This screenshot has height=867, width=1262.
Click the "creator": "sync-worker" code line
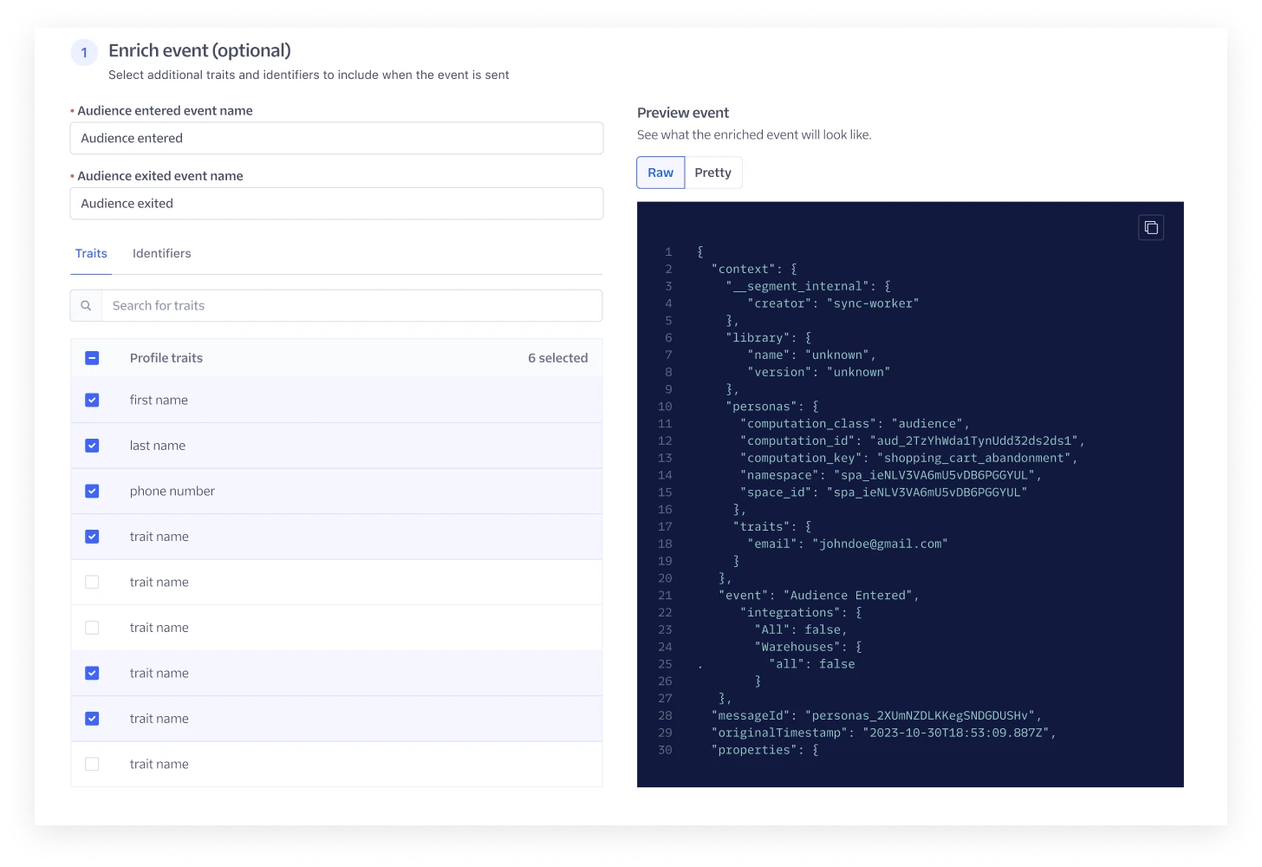(833, 303)
